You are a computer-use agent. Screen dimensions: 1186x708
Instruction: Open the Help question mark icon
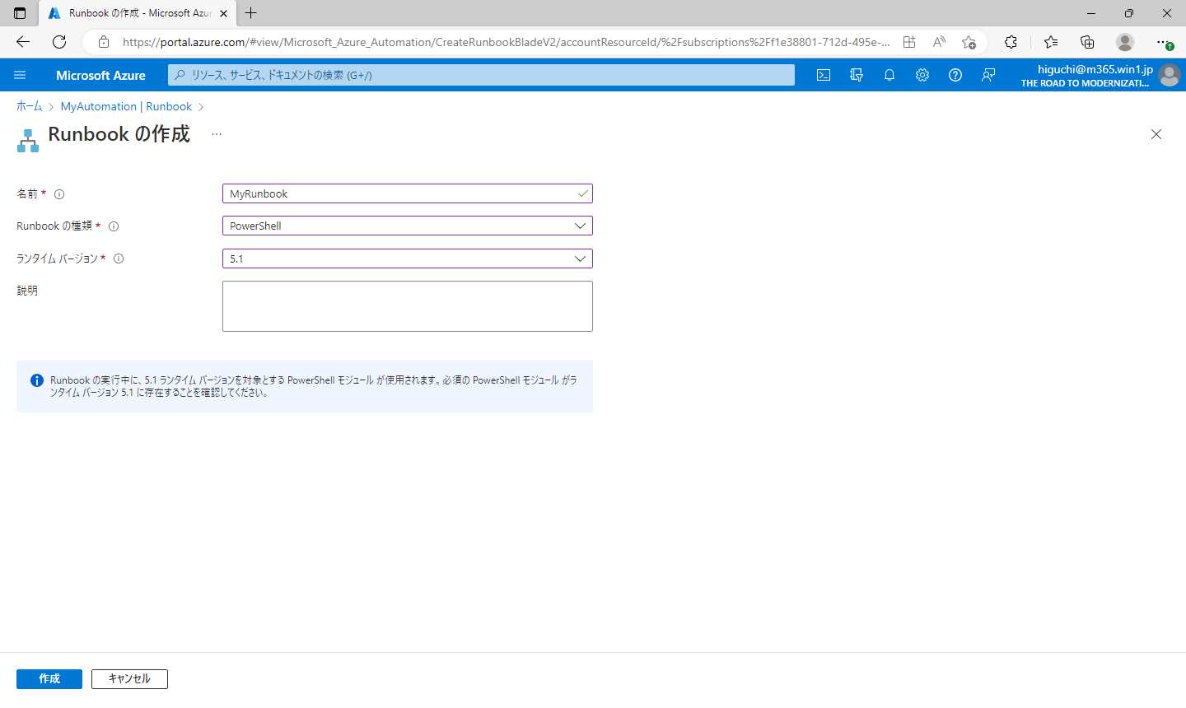click(955, 75)
